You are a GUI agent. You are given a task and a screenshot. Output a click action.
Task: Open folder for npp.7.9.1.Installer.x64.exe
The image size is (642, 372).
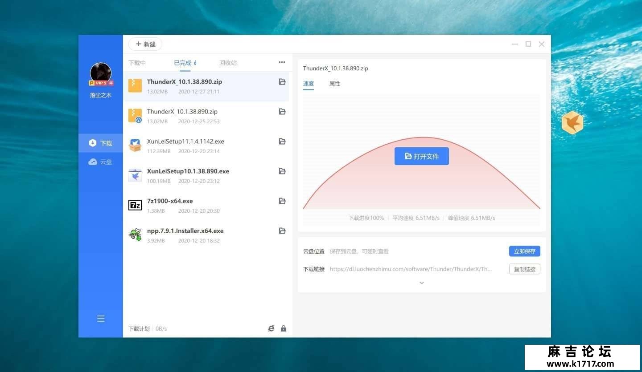coord(282,231)
